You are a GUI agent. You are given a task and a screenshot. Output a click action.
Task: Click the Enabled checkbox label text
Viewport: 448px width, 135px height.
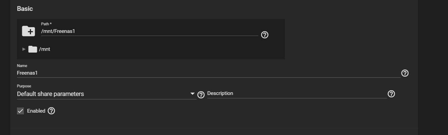[x=36, y=111]
